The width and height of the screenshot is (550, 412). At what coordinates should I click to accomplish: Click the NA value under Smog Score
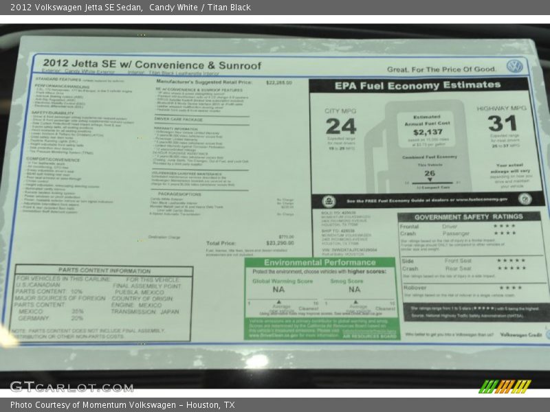[x=354, y=289]
